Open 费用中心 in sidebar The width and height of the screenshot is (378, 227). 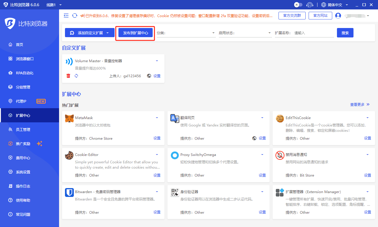(30, 158)
